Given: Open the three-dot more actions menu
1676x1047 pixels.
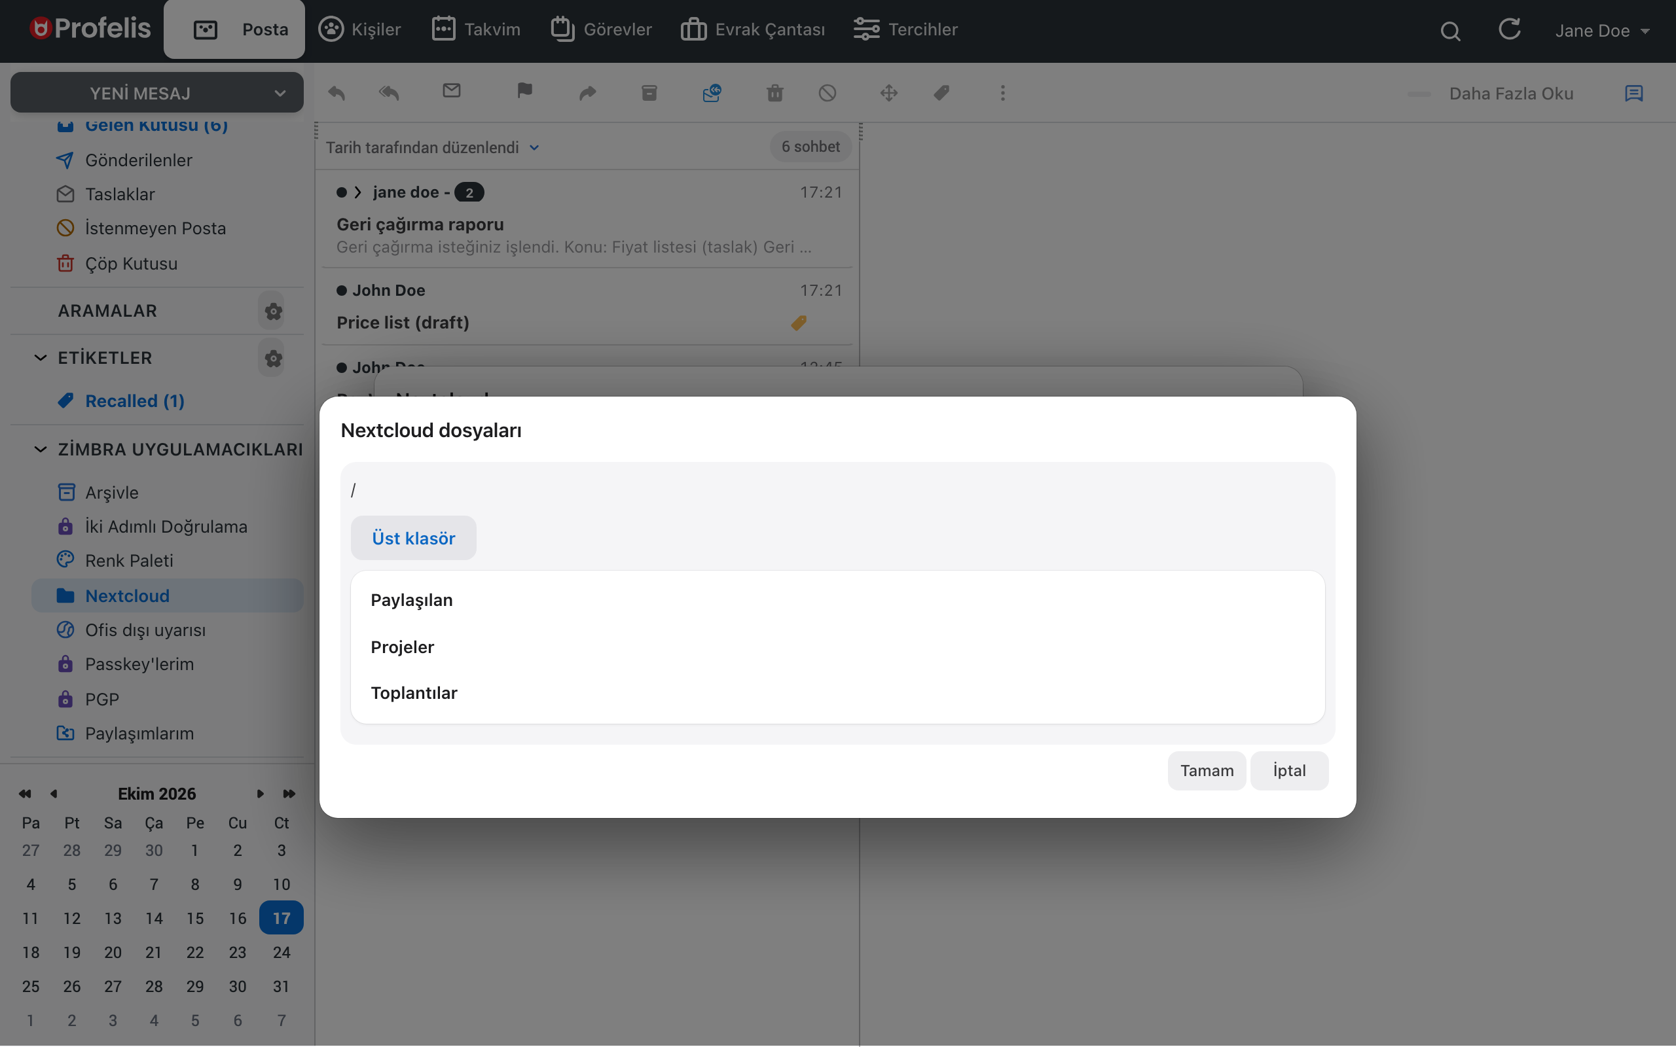Looking at the screenshot, I should [1003, 93].
